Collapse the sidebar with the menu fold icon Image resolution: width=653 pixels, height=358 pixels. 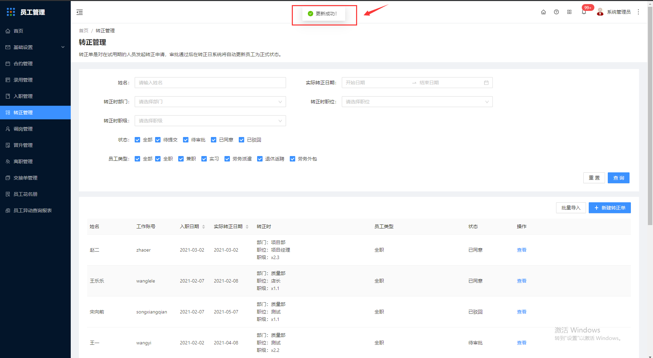(x=80, y=12)
